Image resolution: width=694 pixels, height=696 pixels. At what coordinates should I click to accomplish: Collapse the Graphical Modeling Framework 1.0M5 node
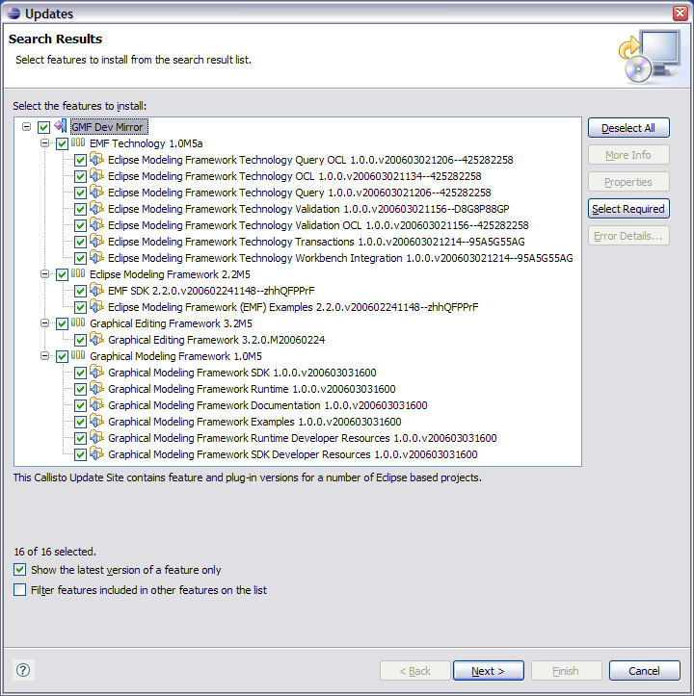tap(44, 355)
